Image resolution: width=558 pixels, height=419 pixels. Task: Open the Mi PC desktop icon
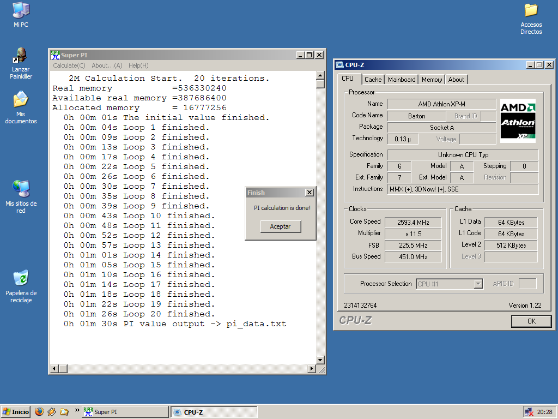point(21,11)
